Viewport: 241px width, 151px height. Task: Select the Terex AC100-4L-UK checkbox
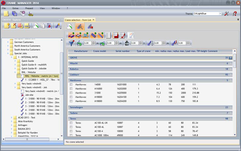click(71, 123)
